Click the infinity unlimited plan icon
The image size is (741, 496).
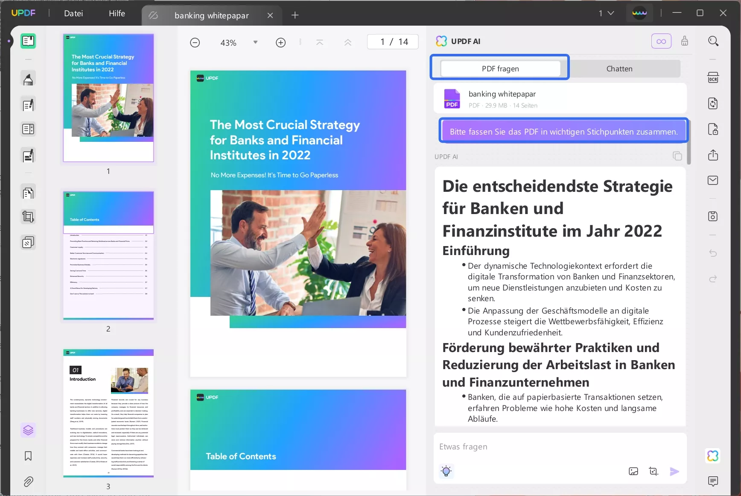[x=661, y=41]
